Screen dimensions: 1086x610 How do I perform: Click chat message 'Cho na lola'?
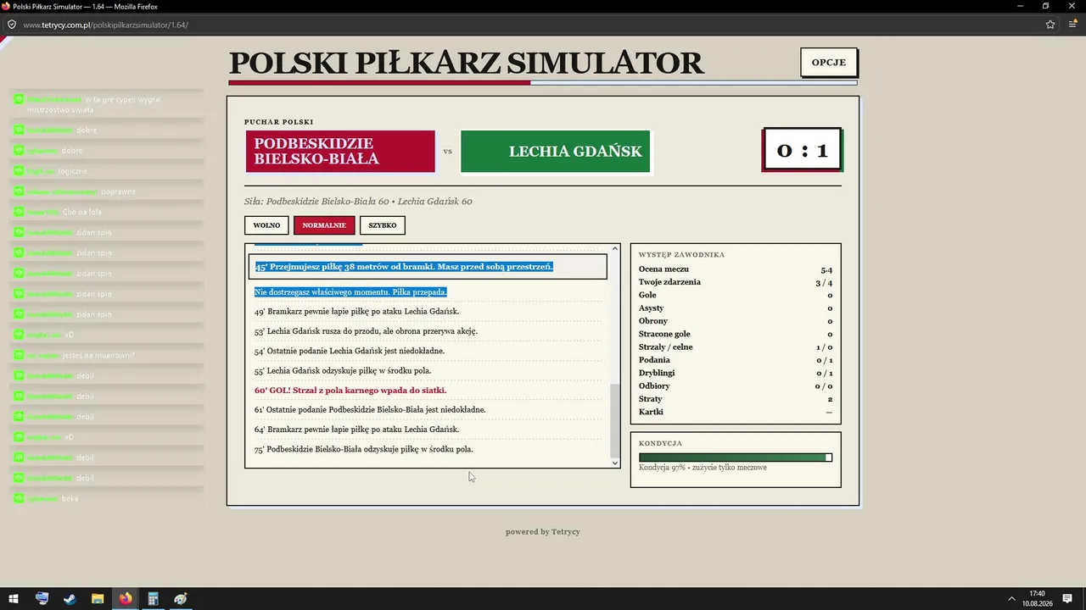click(82, 212)
